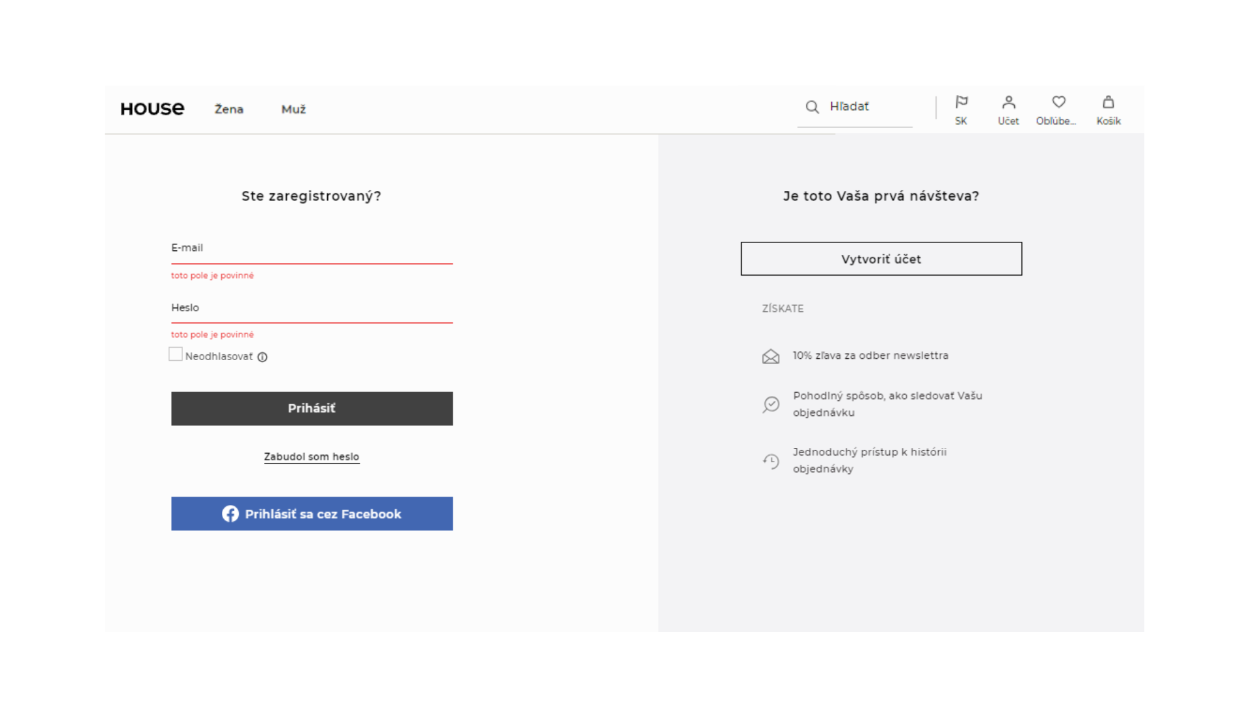Click the order history clock icon
Image resolution: width=1249 pixels, height=702 pixels.
(771, 461)
